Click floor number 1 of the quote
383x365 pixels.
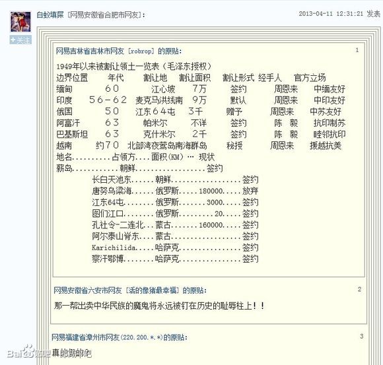coord(357,50)
